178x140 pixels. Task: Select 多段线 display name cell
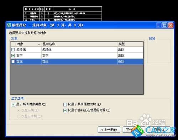[x=79, y=50]
